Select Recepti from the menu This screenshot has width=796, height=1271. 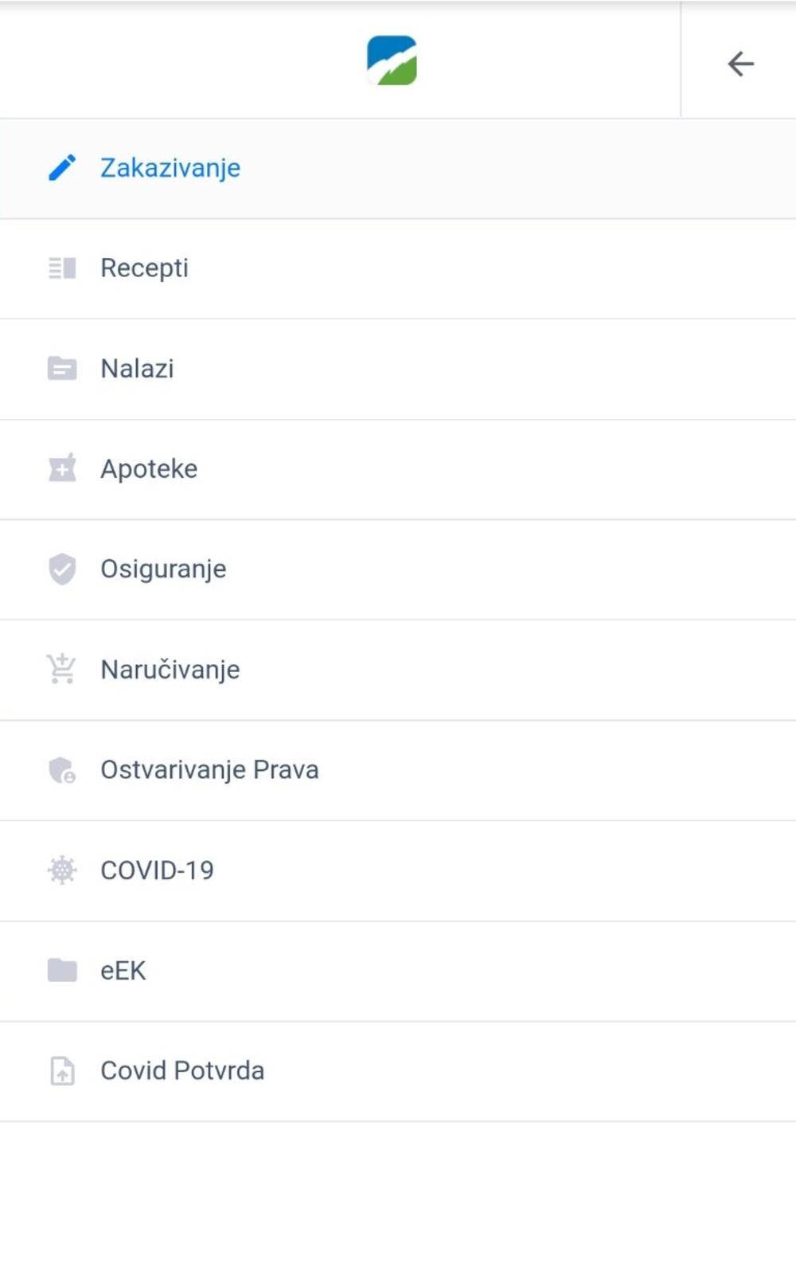click(x=144, y=268)
